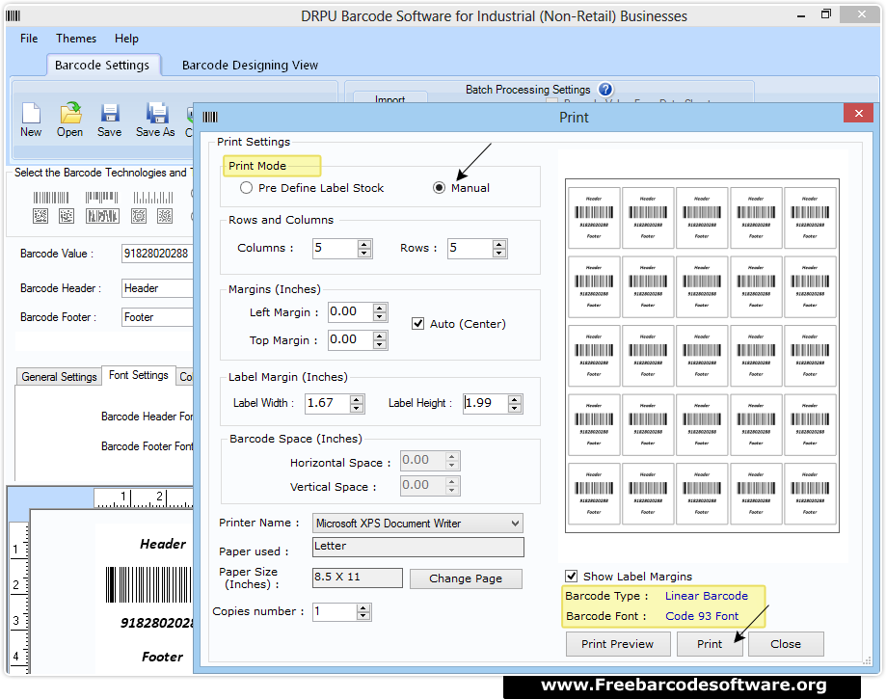
Task: Click the Barcode Footer input field
Action: click(x=157, y=317)
